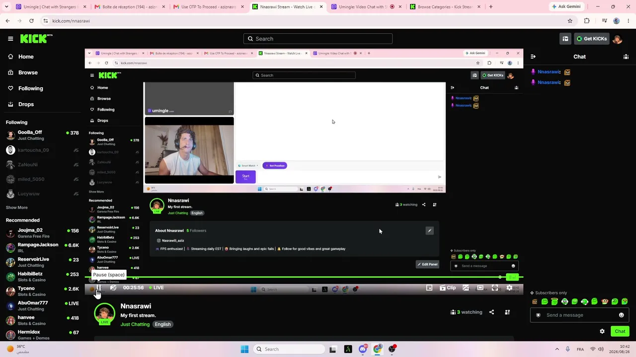Expand Following list with Show More

coord(17,207)
